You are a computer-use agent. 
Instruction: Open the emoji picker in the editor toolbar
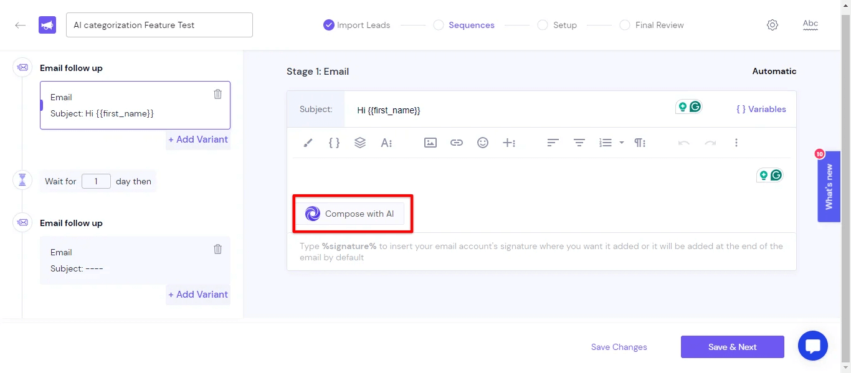(x=483, y=143)
